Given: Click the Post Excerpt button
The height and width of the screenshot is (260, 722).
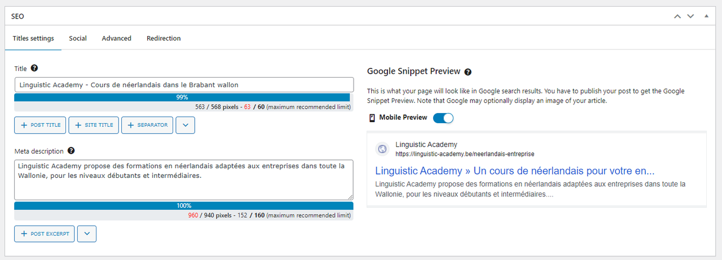Looking at the screenshot, I should click(45, 234).
